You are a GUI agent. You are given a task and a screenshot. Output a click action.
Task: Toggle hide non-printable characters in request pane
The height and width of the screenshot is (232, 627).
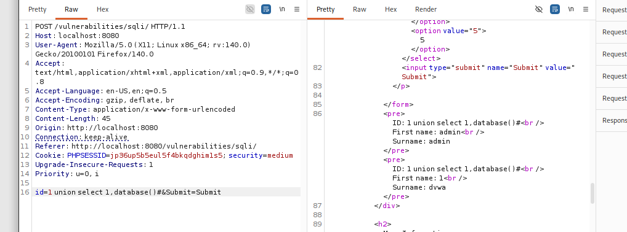tap(250, 9)
